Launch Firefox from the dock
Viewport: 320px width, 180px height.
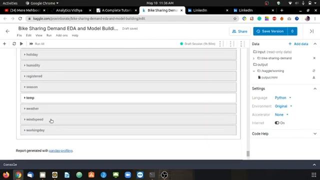tap(6, 175)
